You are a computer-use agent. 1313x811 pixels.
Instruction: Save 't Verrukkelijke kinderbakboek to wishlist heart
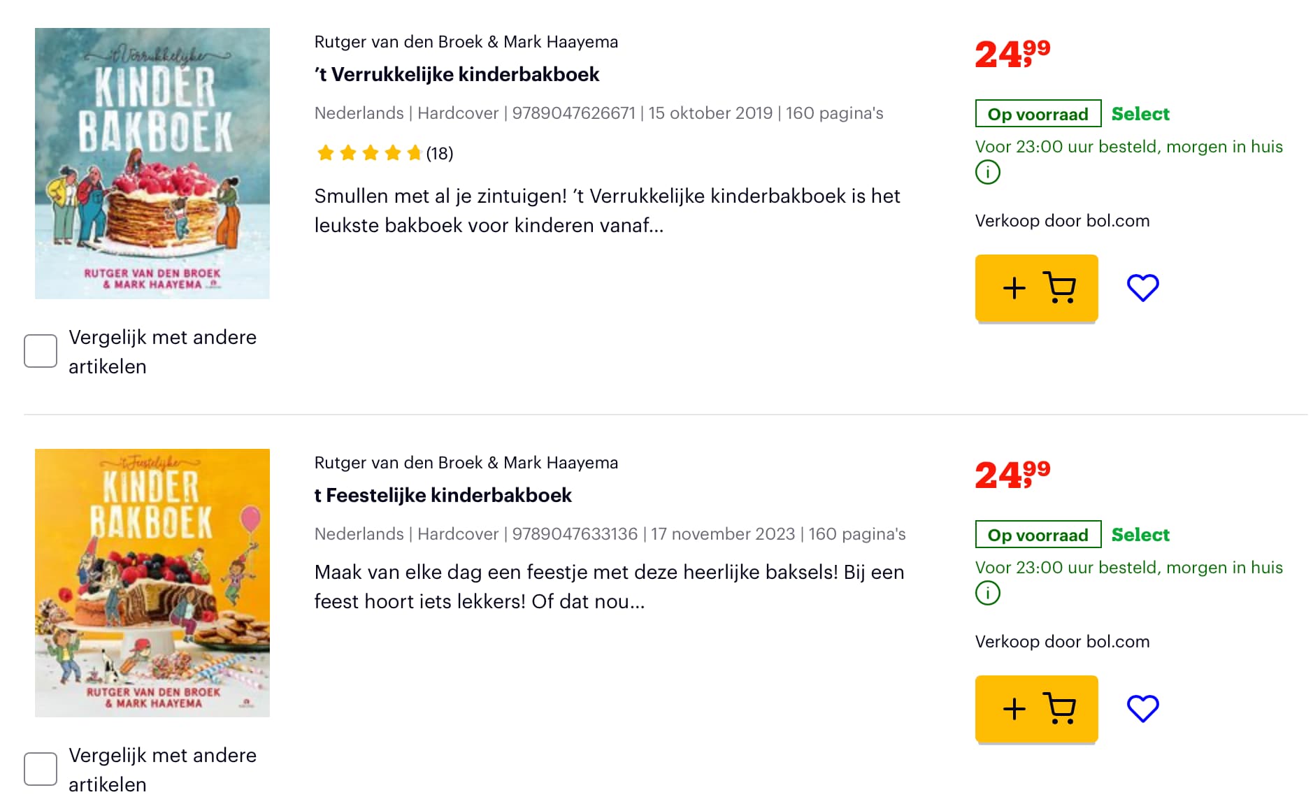pyautogui.click(x=1142, y=287)
